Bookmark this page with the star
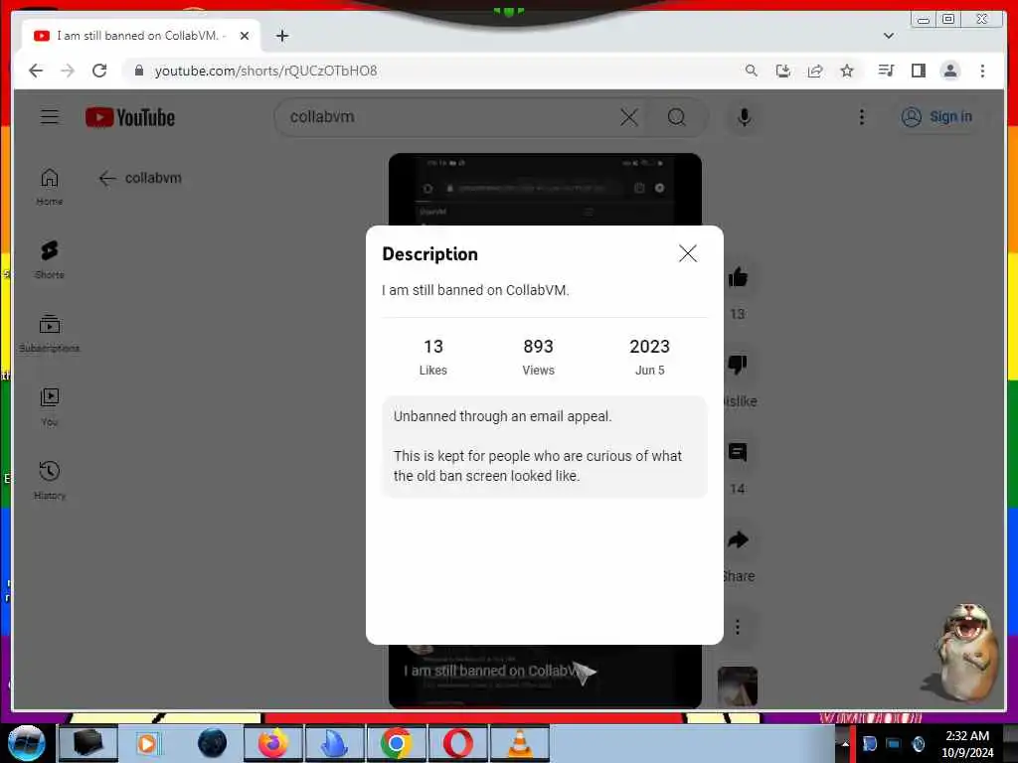 847,71
